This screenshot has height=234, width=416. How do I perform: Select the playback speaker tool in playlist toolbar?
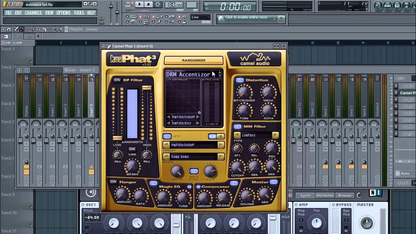click(60, 29)
